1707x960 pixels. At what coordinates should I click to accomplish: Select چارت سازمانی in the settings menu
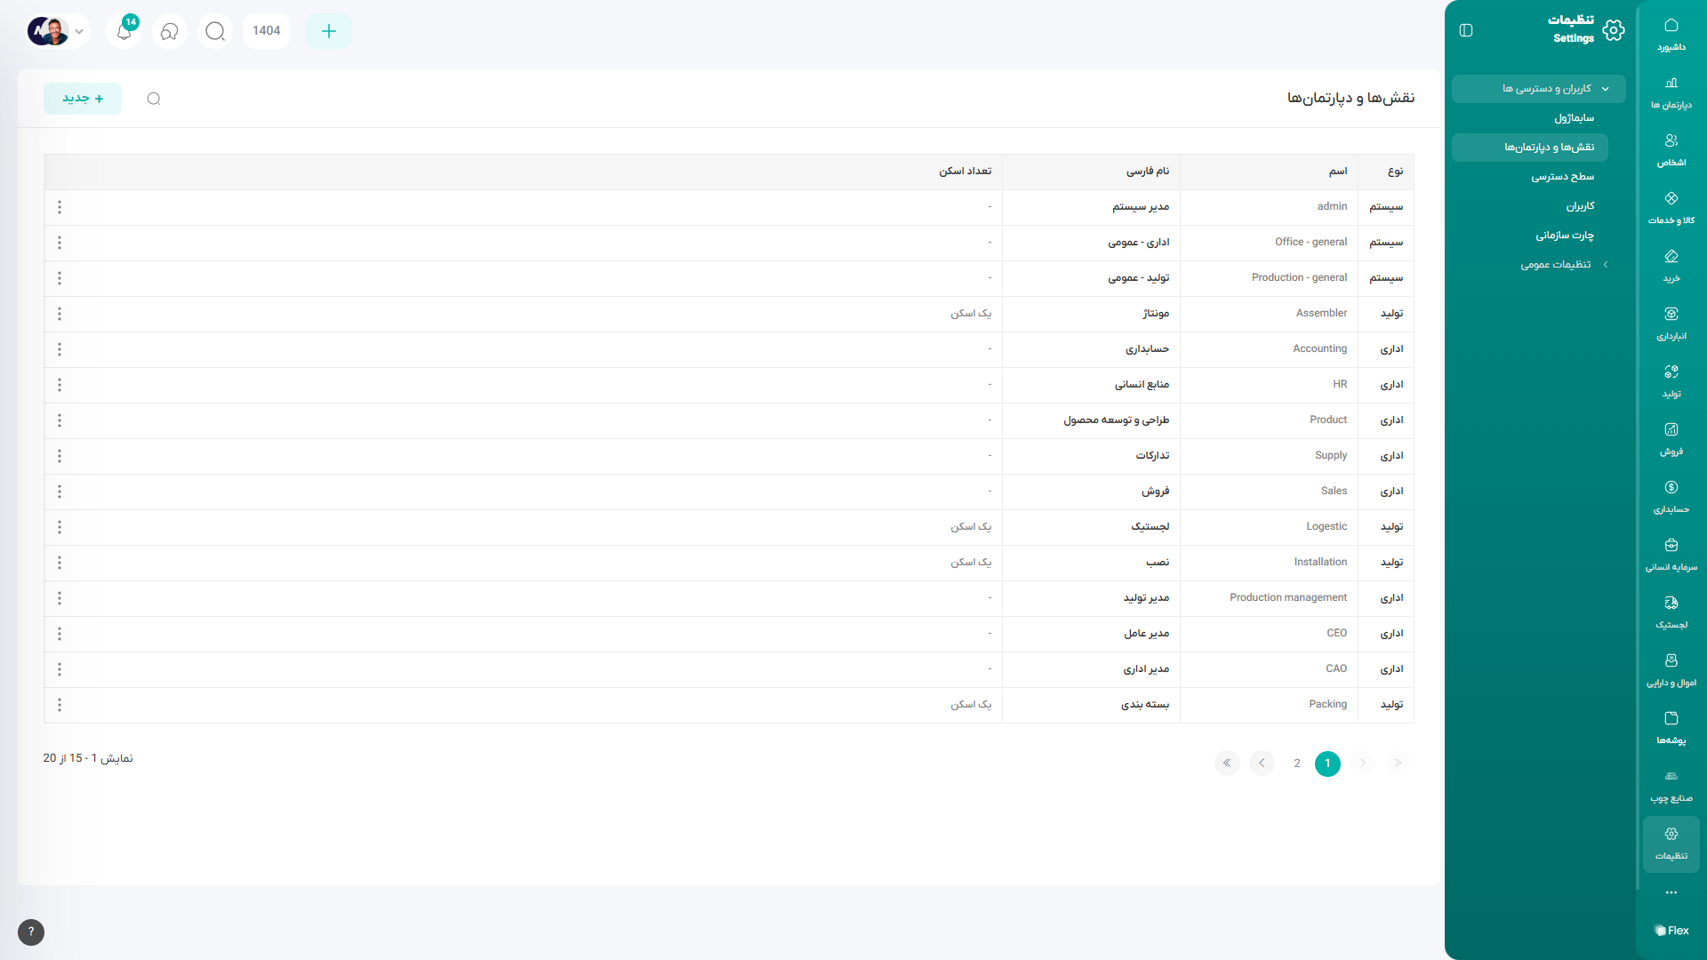coord(1564,236)
